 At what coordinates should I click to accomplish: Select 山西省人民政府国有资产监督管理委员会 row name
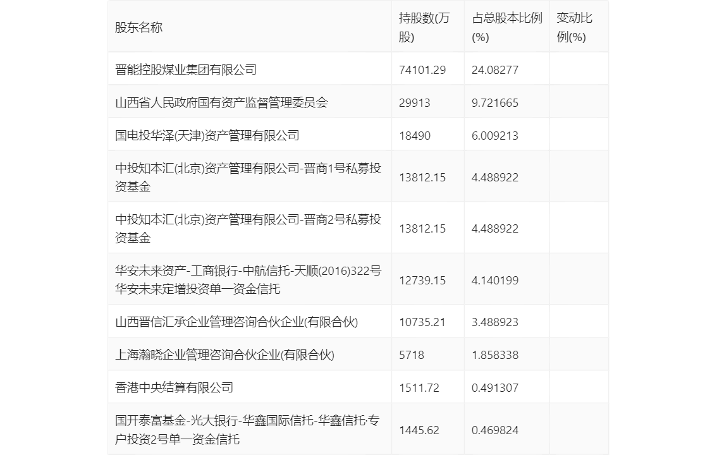[221, 103]
